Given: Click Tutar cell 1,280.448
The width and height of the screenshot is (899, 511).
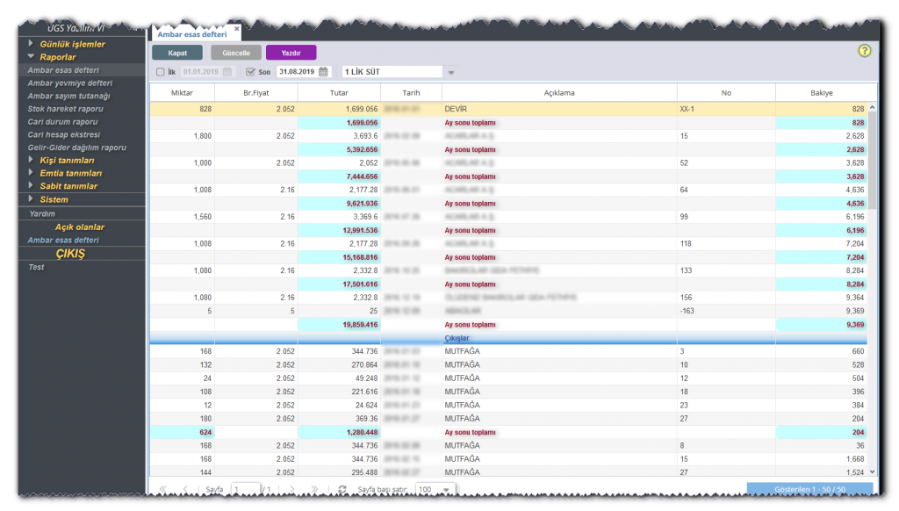Looking at the screenshot, I should pos(339,433).
